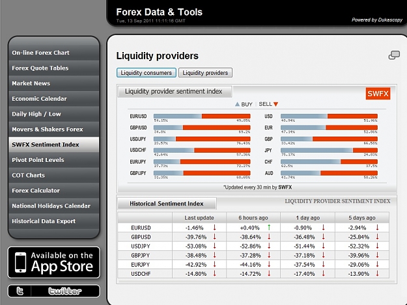Click USDCHF row label in history table

click(x=141, y=274)
